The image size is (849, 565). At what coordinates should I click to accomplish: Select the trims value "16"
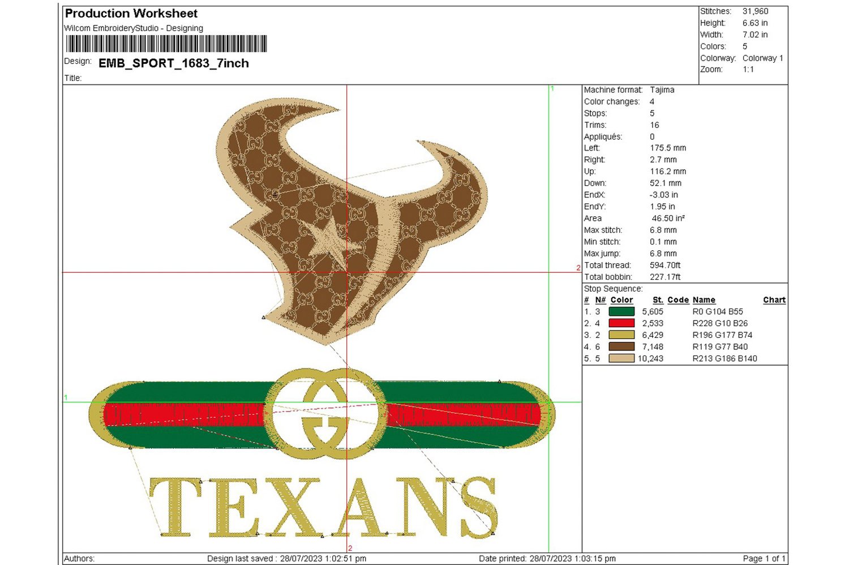click(x=655, y=125)
